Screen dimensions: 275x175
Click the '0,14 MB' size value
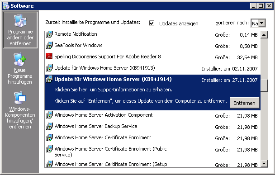[x=248, y=35]
